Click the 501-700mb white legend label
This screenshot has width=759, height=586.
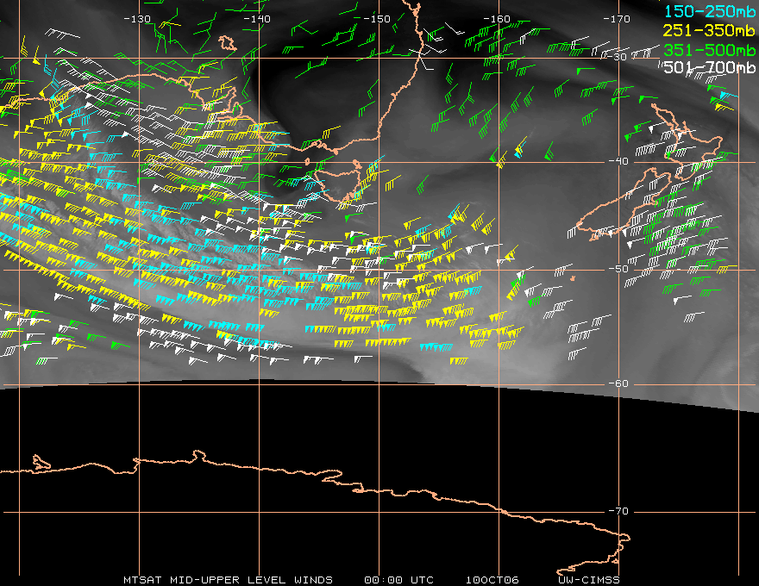[x=710, y=67]
